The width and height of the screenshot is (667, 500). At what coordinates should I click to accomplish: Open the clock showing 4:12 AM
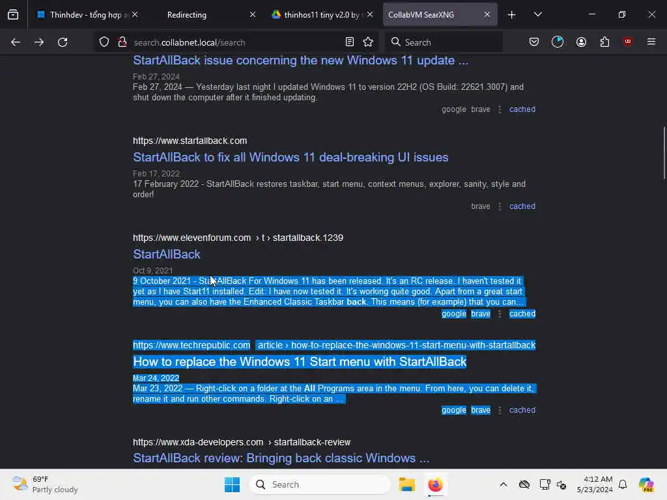(595, 484)
